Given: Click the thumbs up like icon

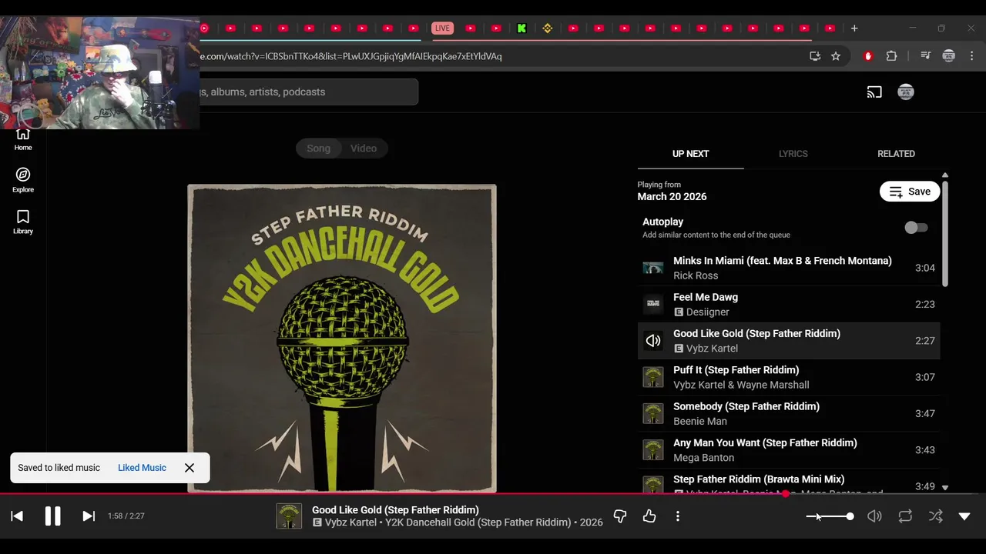Looking at the screenshot, I should 649,516.
